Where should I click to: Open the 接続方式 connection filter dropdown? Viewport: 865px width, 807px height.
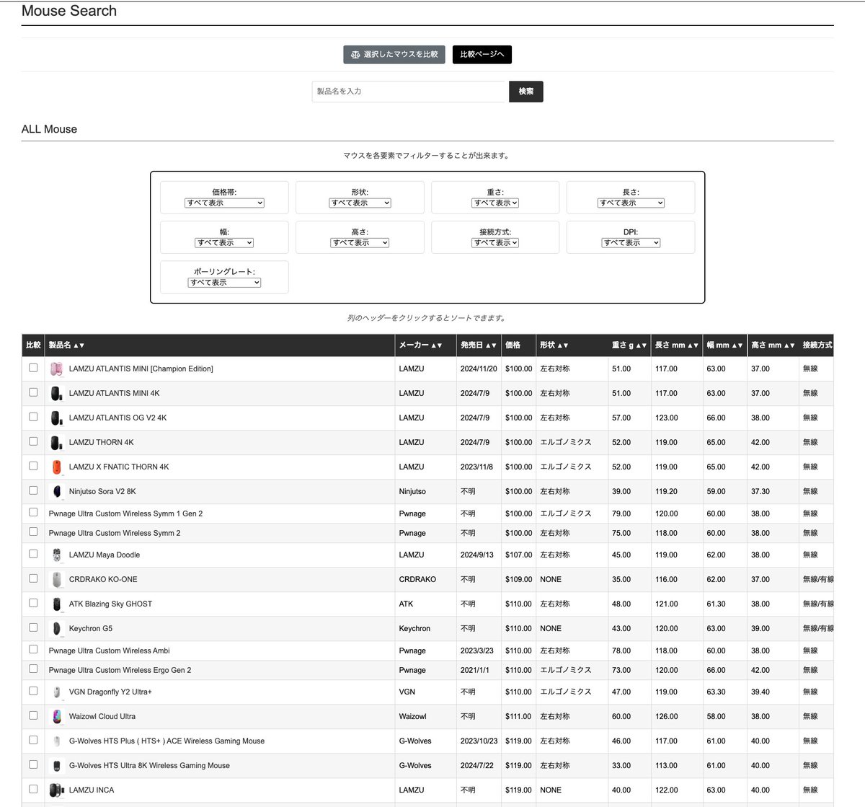tap(495, 243)
